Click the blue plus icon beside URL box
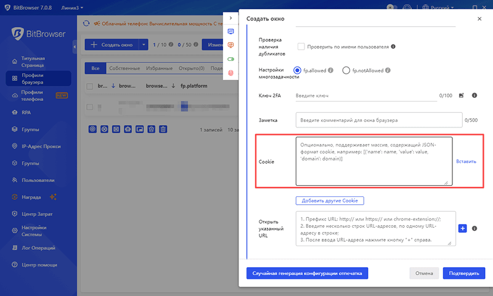The width and height of the screenshot is (493, 296). (463, 228)
